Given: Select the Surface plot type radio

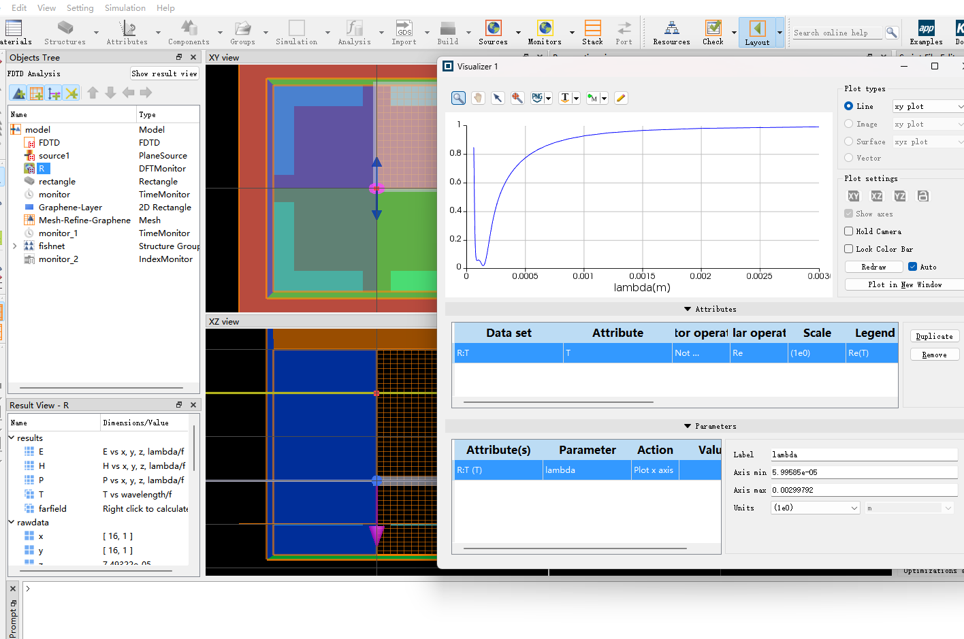Looking at the screenshot, I should point(849,142).
